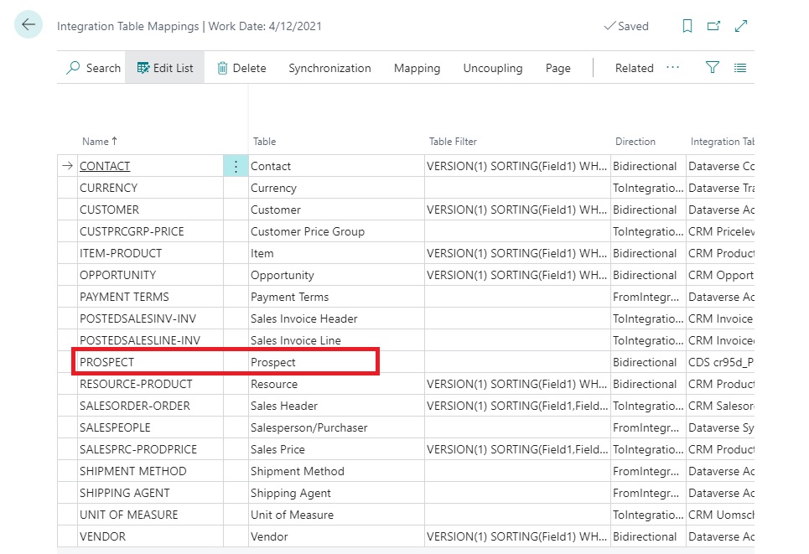The image size is (809, 554).
Task: Click the bookmark icon
Action: [x=687, y=26]
